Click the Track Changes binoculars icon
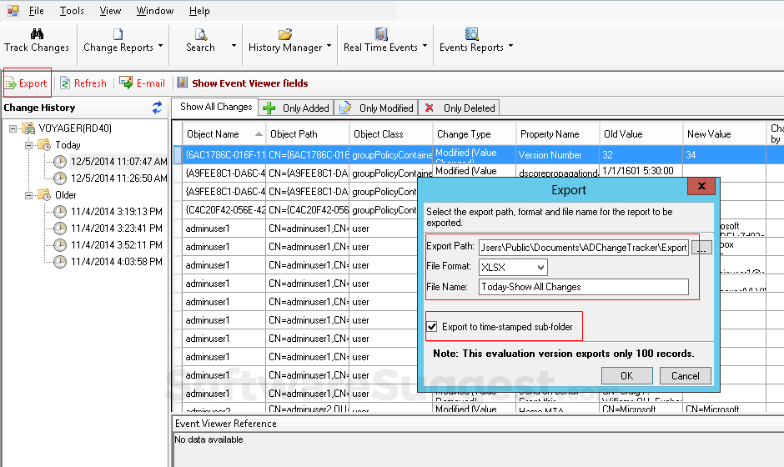The height and width of the screenshot is (467, 784). click(37, 34)
